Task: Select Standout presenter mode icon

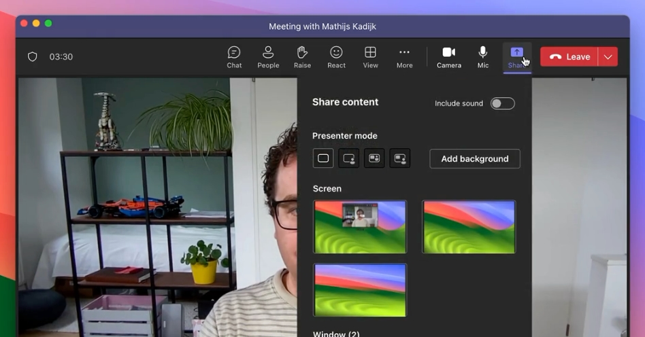Action: point(348,158)
